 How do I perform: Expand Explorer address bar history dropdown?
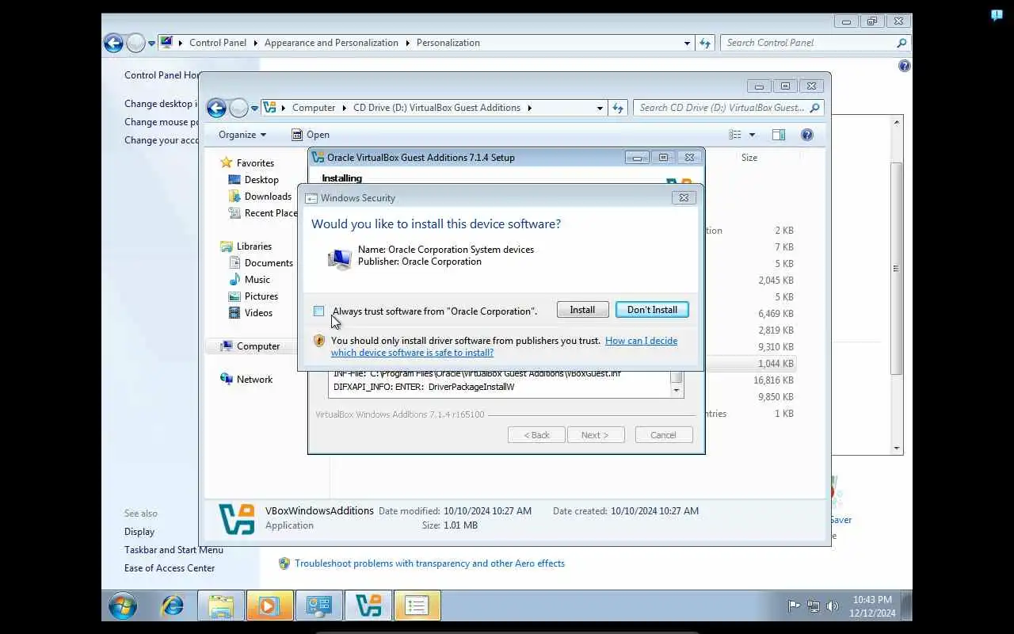click(600, 108)
